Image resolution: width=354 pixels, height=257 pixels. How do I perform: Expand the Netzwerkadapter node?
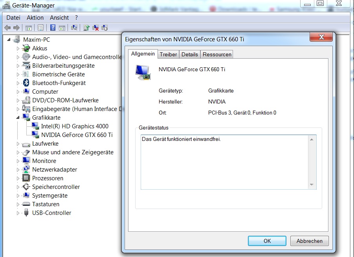[18, 170]
